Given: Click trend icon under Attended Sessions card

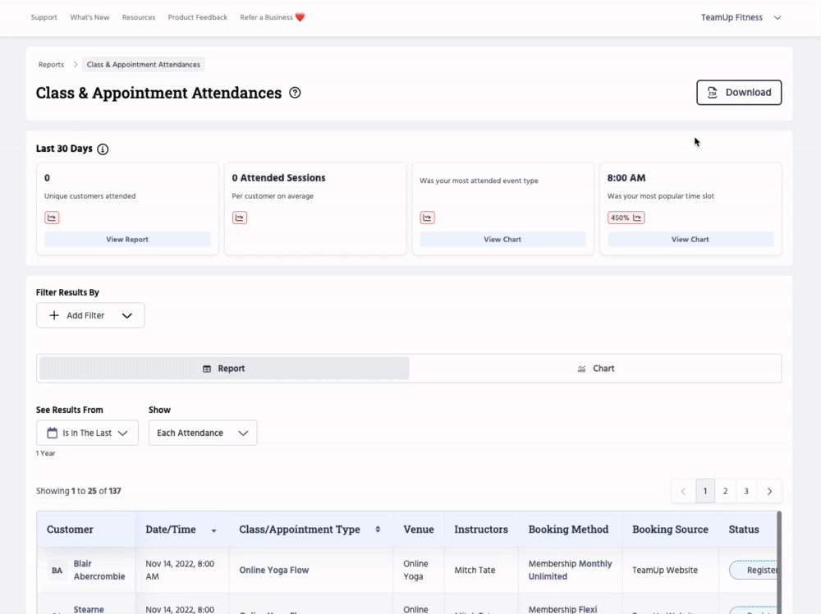Looking at the screenshot, I should pos(240,218).
